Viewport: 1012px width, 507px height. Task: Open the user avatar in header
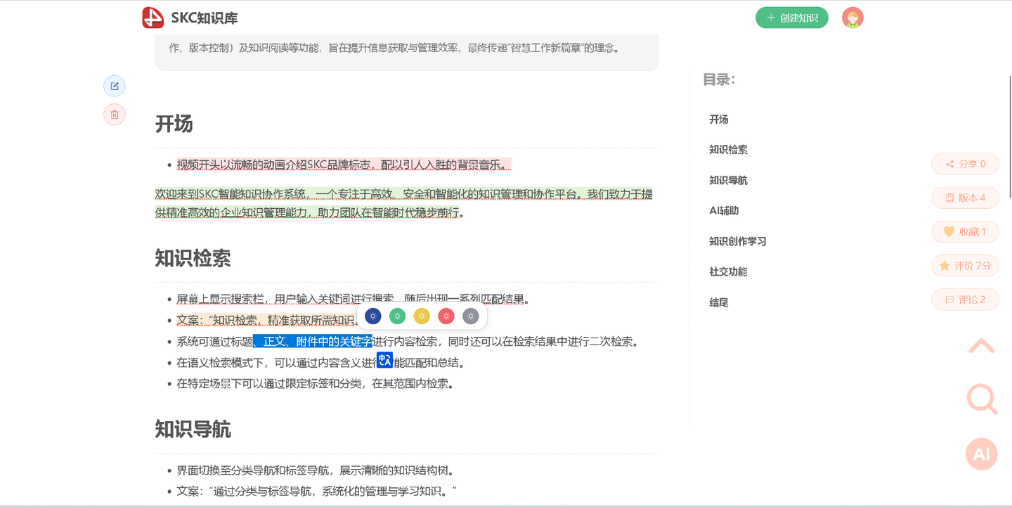(852, 18)
